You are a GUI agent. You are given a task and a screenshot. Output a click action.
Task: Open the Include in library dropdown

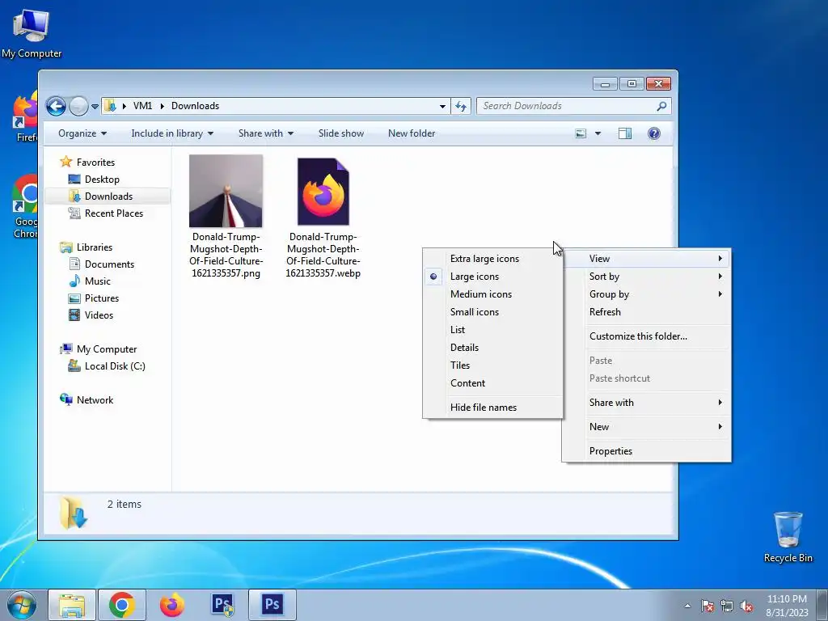pos(172,133)
